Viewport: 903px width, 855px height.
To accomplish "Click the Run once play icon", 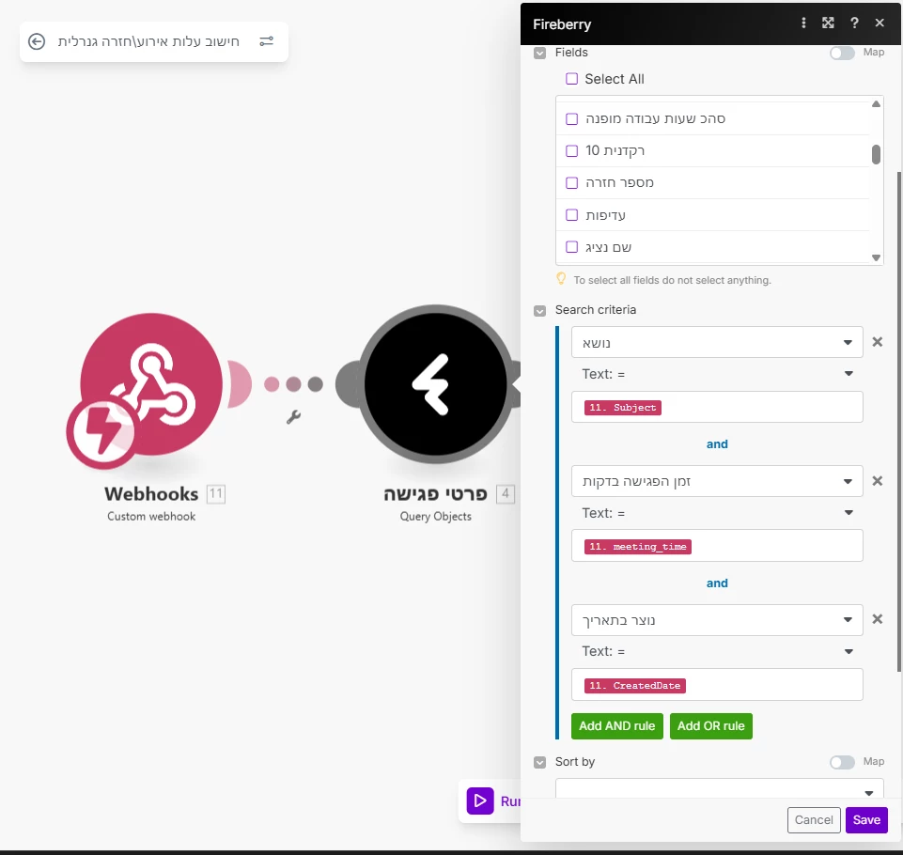I will click(x=480, y=801).
